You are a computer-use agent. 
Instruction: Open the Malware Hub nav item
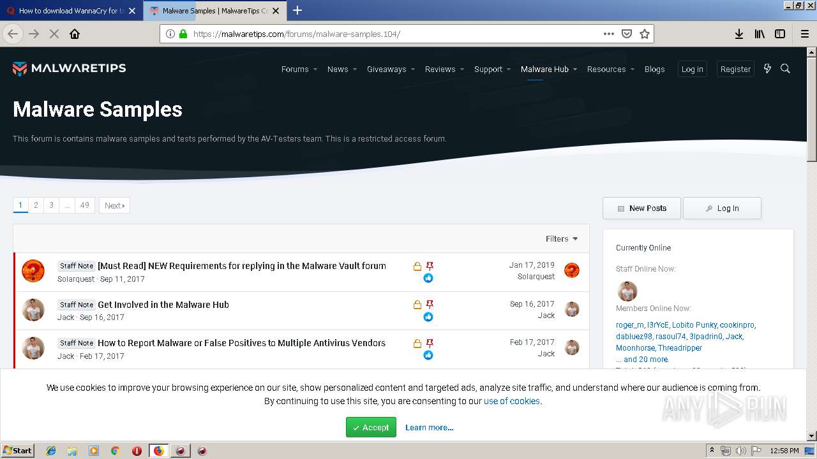[544, 69]
